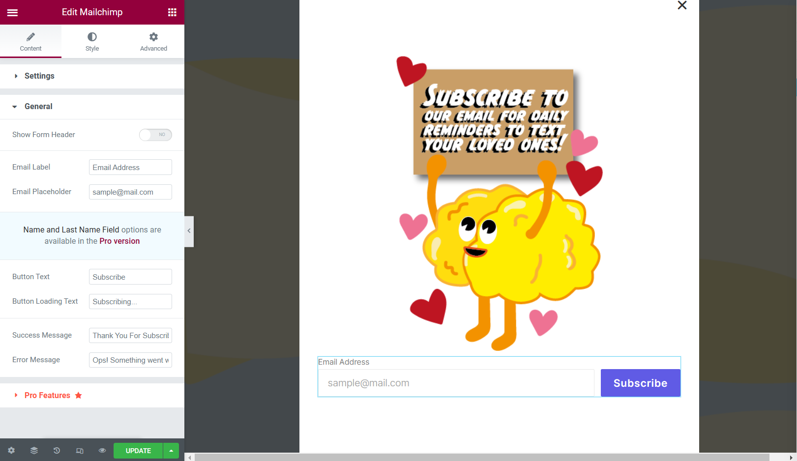Click the Subscribe button in the preview
This screenshot has height=461, width=797.
(640, 383)
